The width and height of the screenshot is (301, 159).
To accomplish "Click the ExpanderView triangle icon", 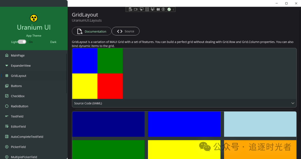I will [x=7, y=66].
